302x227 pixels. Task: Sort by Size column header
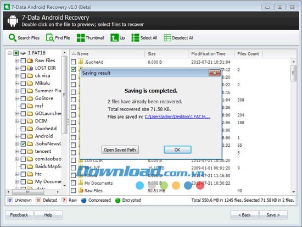(x=166, y=54)
